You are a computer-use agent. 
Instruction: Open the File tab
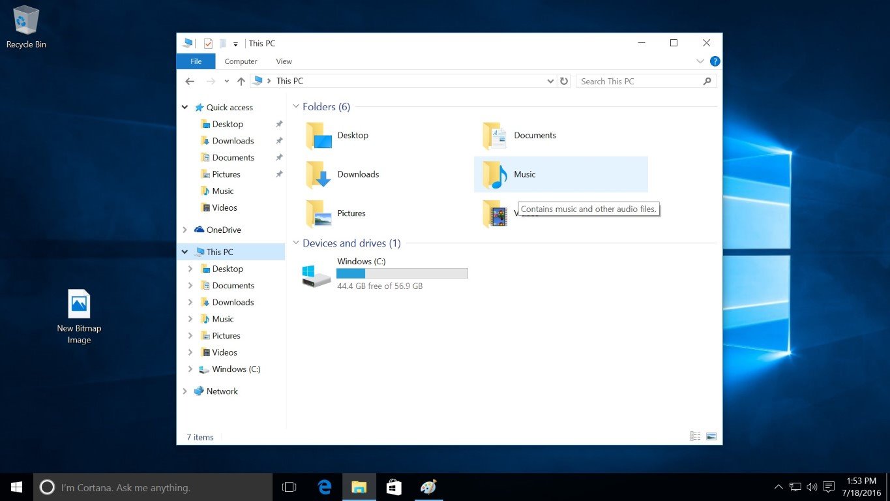click(196, 61)
